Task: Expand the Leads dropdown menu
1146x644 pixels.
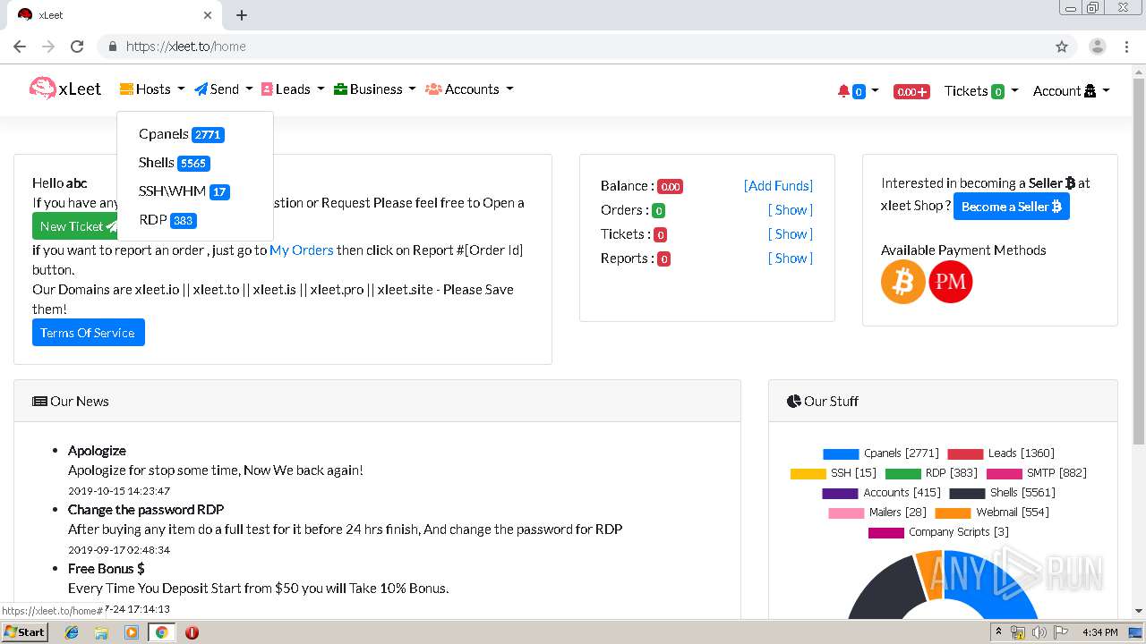Action: point(293,89)
